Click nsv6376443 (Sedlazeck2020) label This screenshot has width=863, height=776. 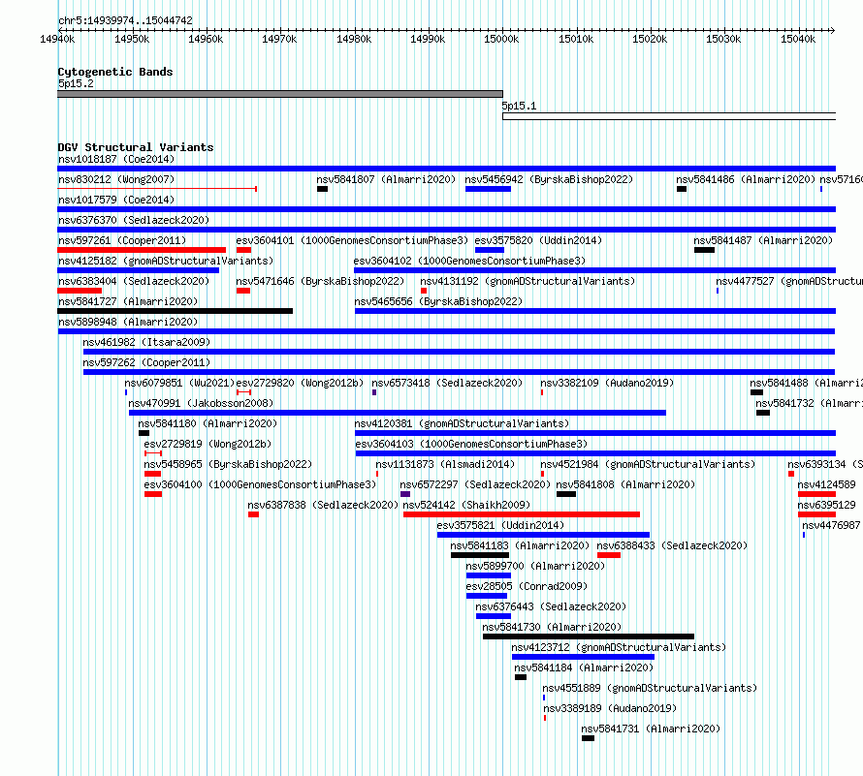click(x=551, y=607)
